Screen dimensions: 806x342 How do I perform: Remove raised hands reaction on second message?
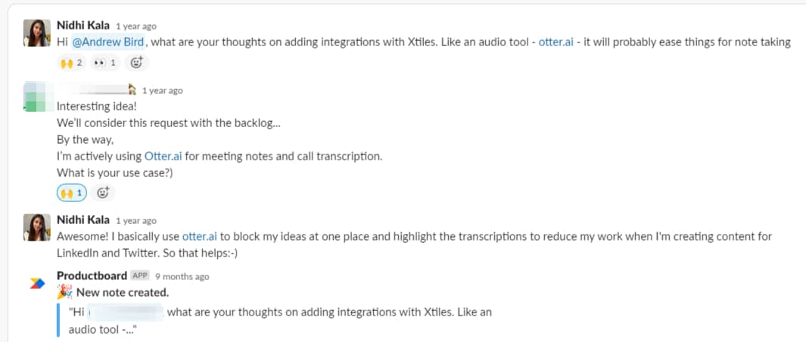pos(71,193)
